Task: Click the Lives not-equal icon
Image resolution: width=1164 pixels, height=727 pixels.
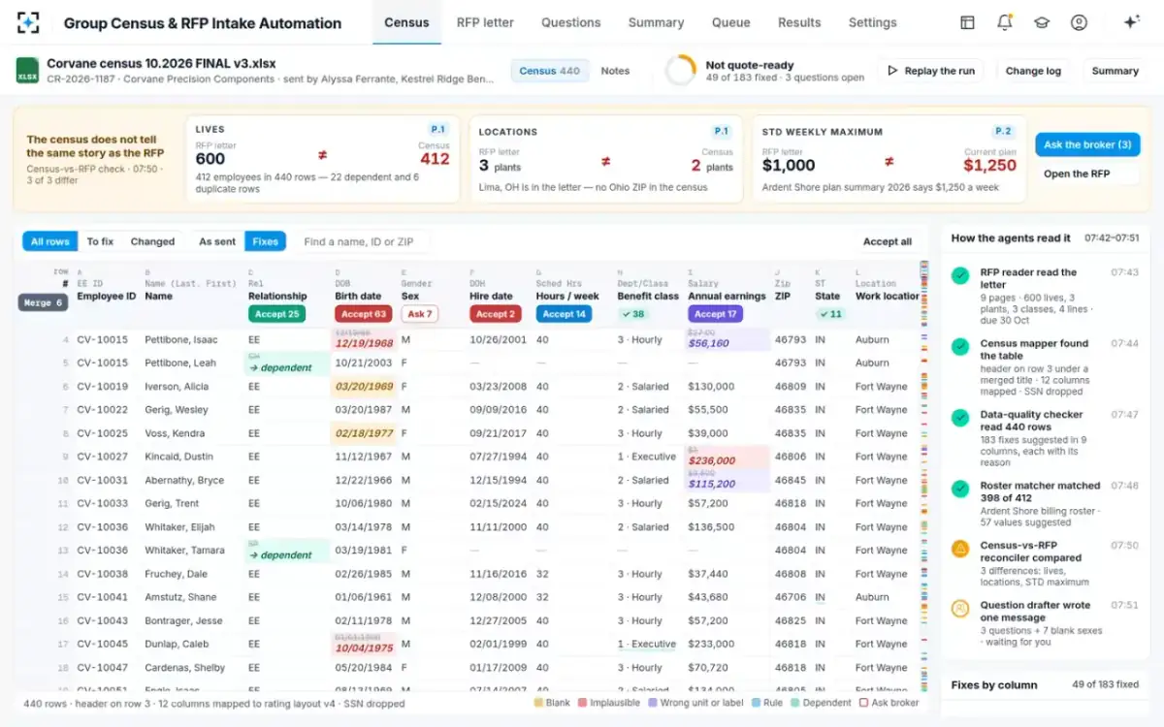Action: [x=323, y=156]
